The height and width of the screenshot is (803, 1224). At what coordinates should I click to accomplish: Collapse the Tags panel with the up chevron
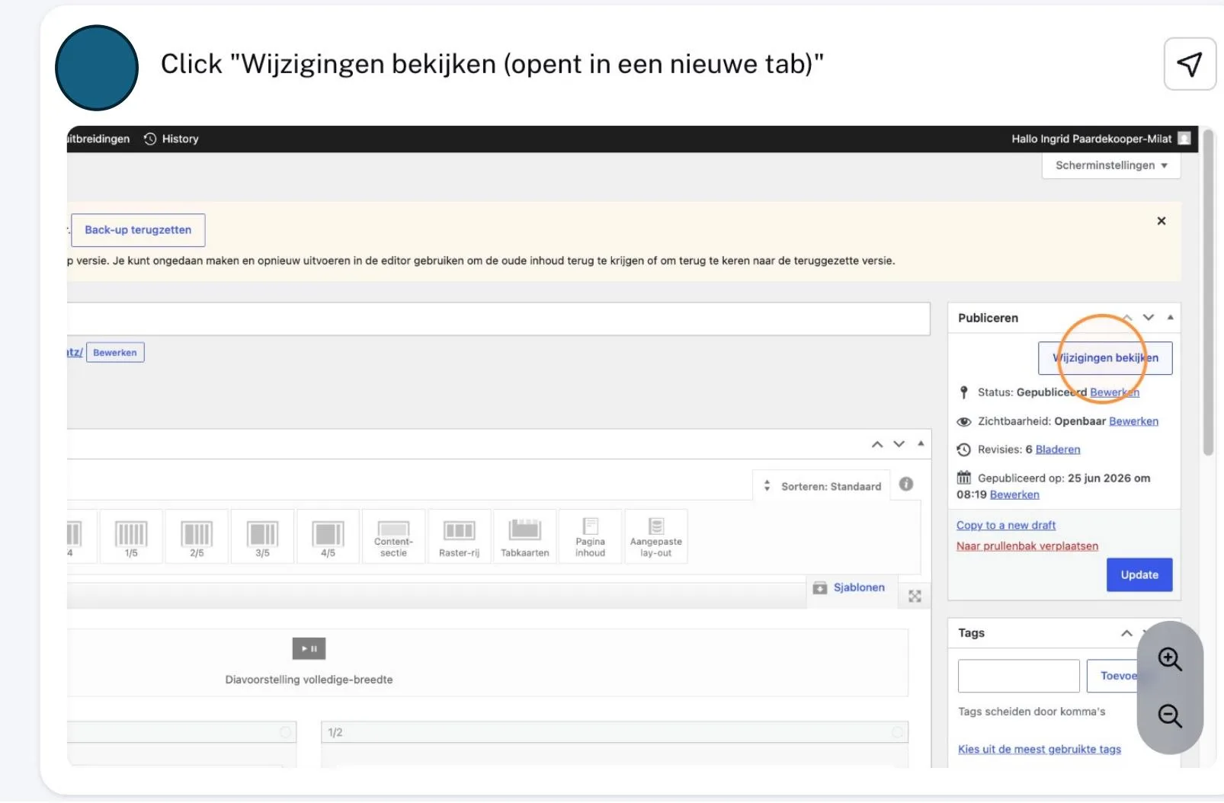click(x=1126, y=633)
